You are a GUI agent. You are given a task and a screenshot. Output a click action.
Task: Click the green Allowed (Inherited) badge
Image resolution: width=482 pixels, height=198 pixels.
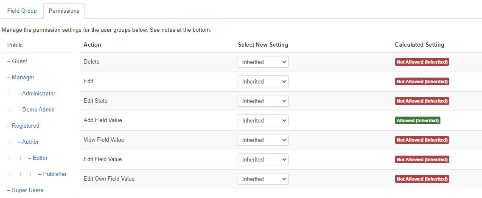click(x=418, y=120)
